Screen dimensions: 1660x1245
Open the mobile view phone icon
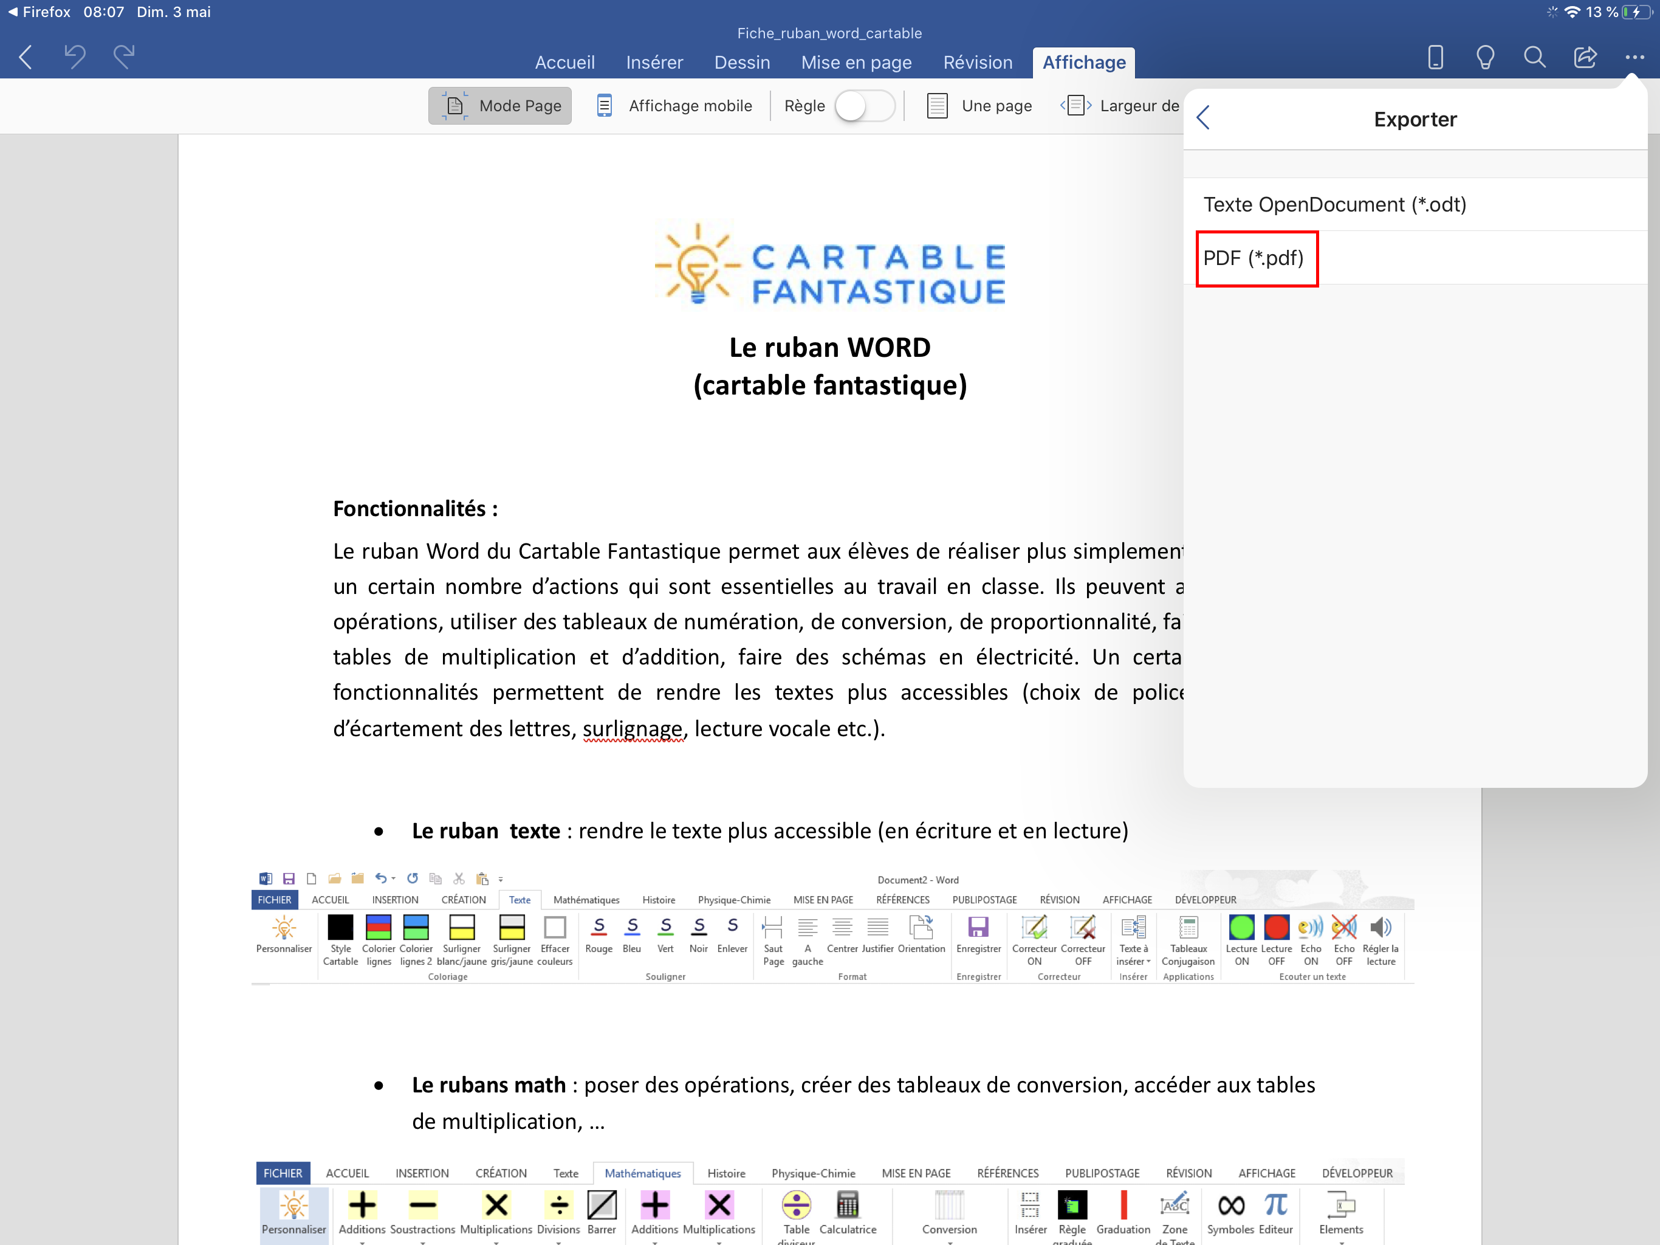1435,57
